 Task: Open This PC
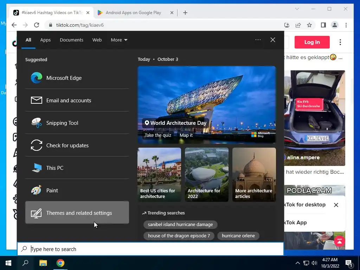coord(77,168)
